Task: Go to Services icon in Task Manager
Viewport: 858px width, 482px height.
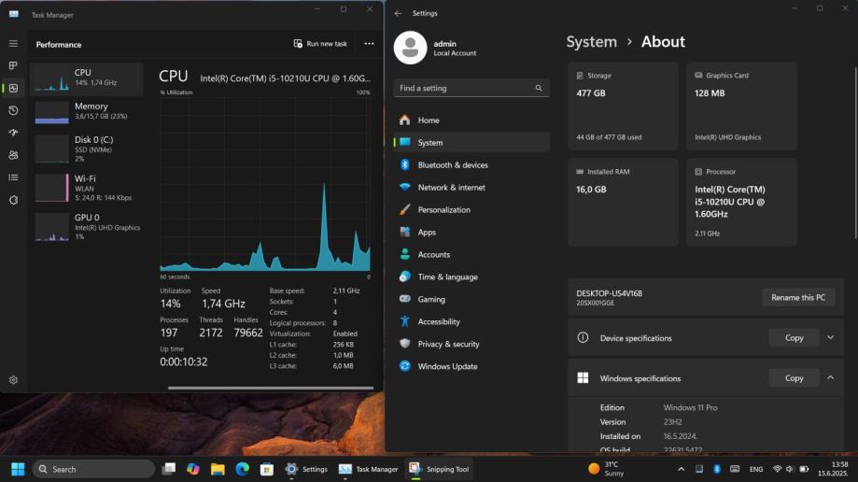Action: [13, 200]
